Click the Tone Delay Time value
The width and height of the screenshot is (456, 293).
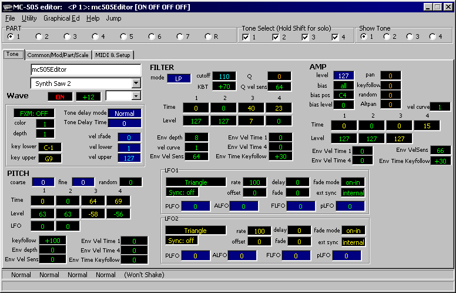tap(125, 123)
